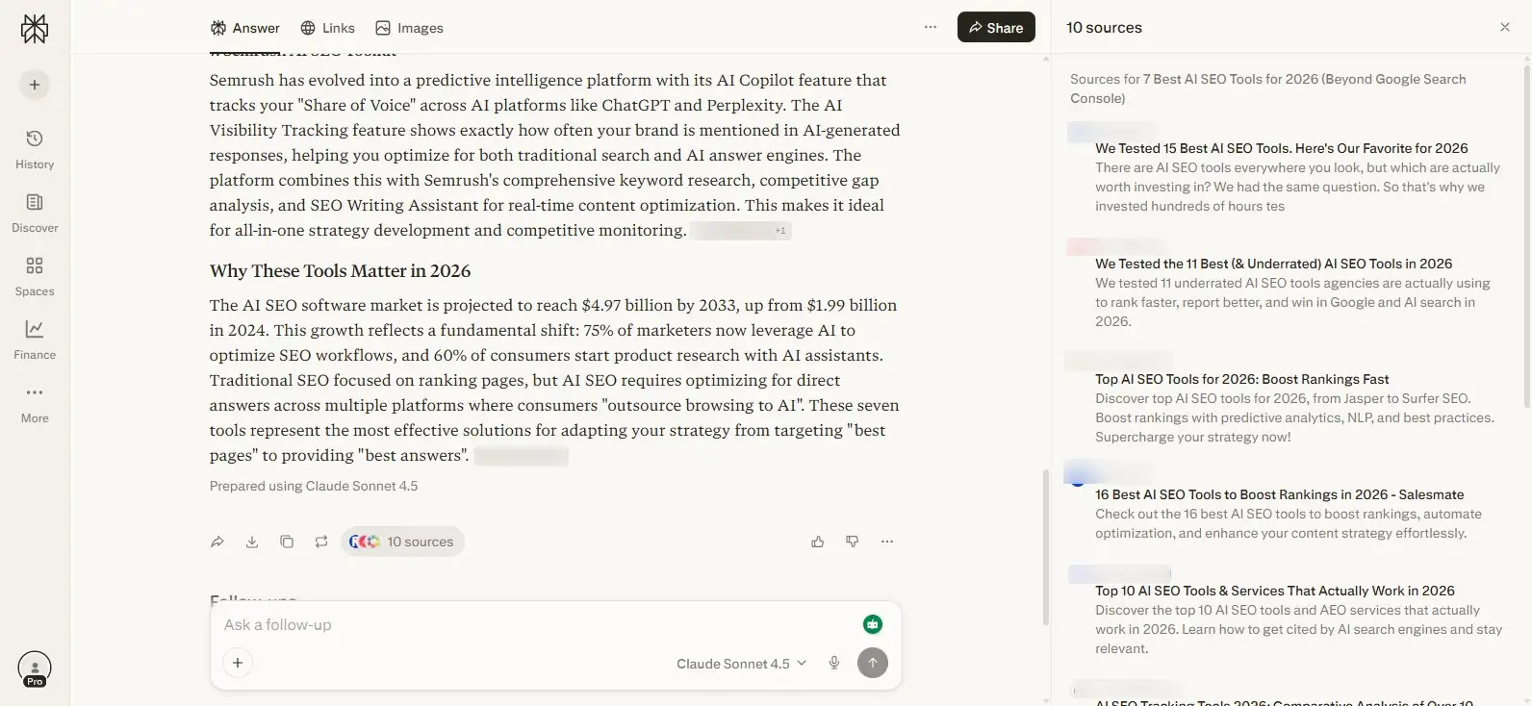Screen dimensions: 1532x706
Task: Download the answer via export icon
Action: tap(252, 542)
